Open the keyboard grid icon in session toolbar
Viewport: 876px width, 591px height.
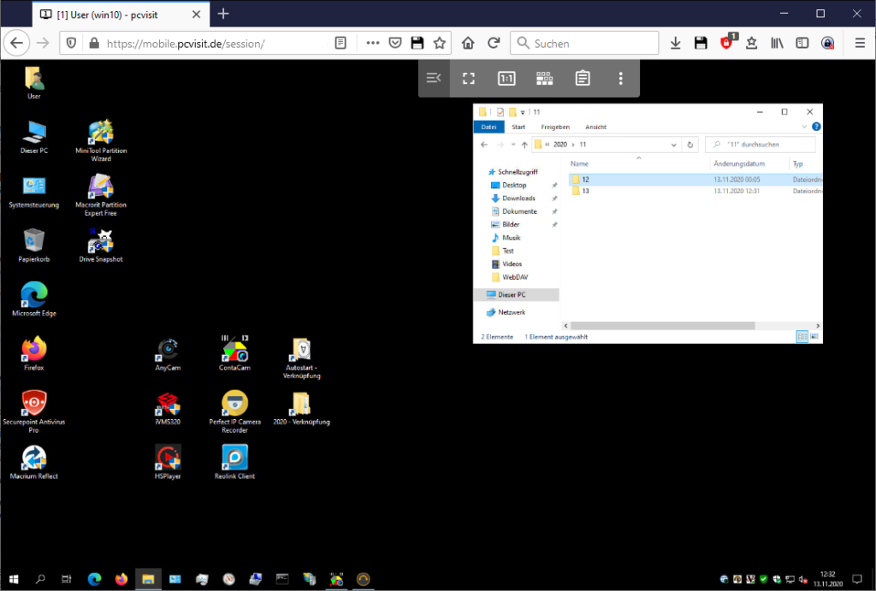[544, 78]
